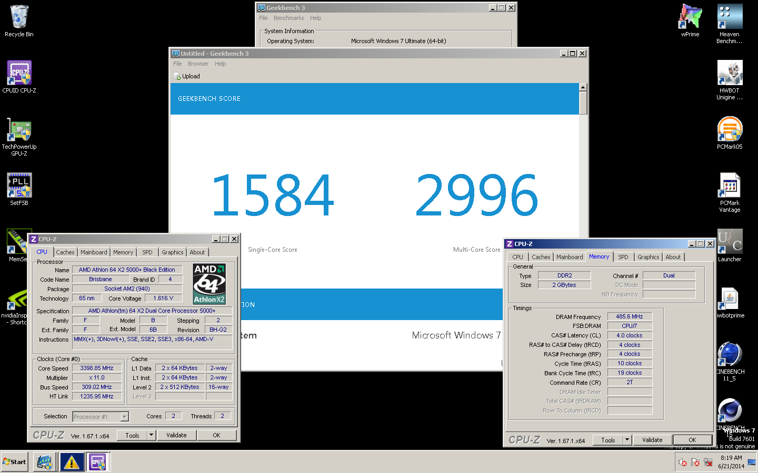Open Graphics tab in right CPU-Z
This screenshot has width=758, height=473.
[x=649, y=257]
